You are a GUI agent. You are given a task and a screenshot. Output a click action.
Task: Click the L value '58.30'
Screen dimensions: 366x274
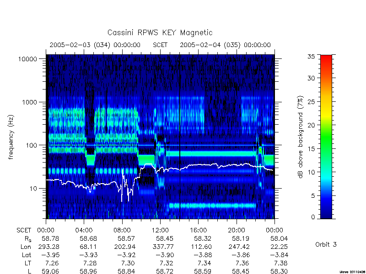click(x=279, y=271)
